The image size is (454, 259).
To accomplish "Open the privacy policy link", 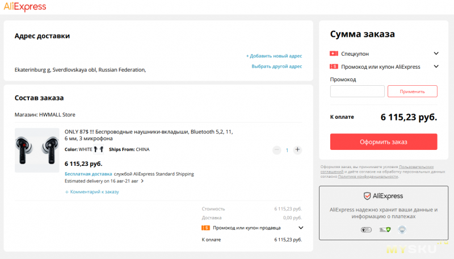I will (x=368, y=177).
